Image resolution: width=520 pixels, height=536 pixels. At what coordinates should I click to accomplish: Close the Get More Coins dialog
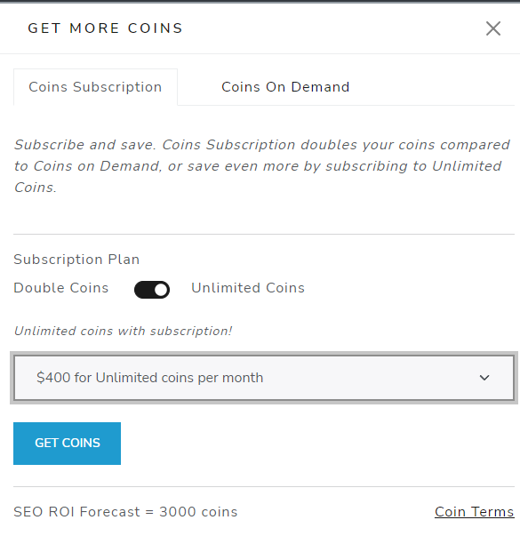click(x=493, y=28)
